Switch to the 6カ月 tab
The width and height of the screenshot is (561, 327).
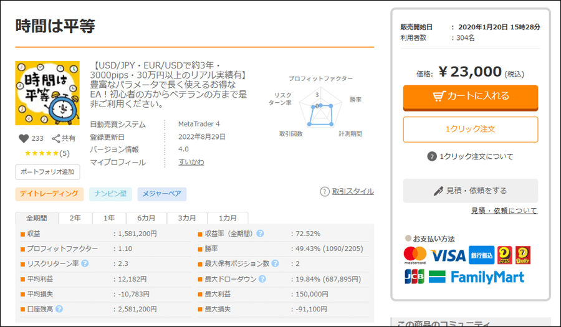(x=145, y=218)
